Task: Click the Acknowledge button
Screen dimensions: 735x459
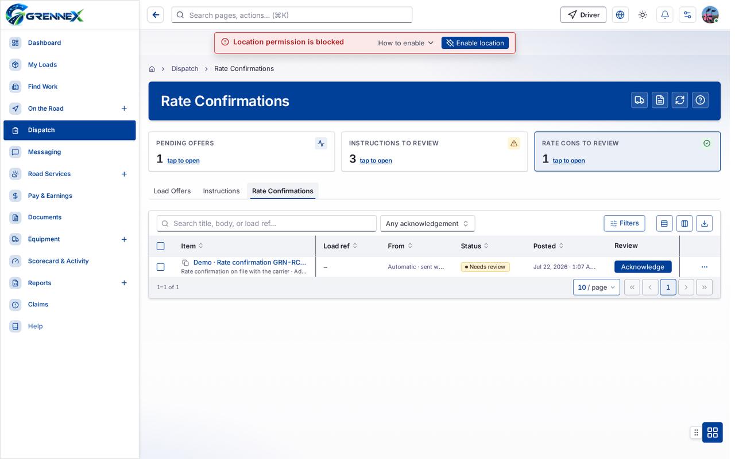Action: [643, 267]
